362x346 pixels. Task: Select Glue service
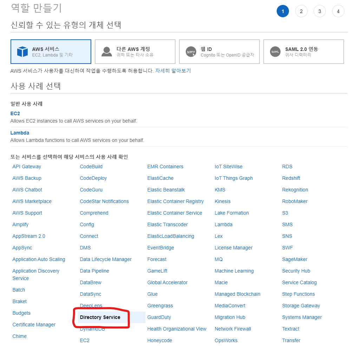pyautogui.click(x=153, y=294)
